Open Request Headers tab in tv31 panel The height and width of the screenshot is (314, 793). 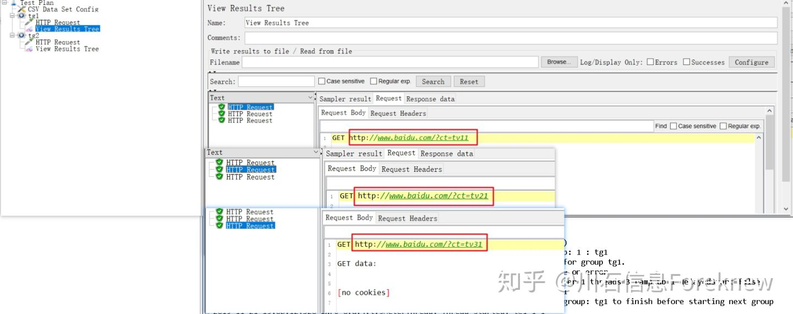[x=408, y=218]
